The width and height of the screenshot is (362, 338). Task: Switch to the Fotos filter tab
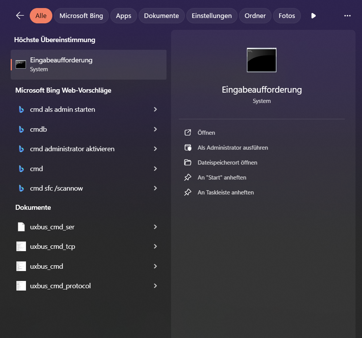click(x=287, y=16)
